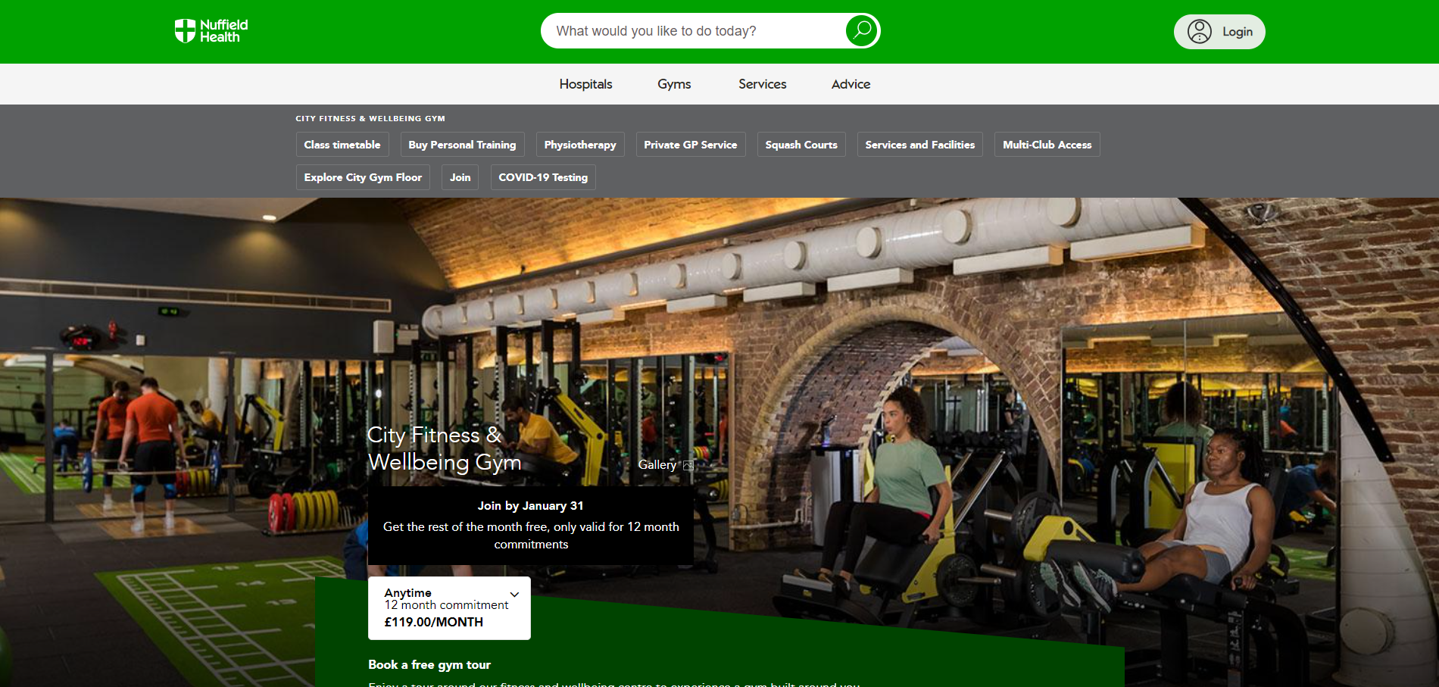Select the Services menu item

762,83
